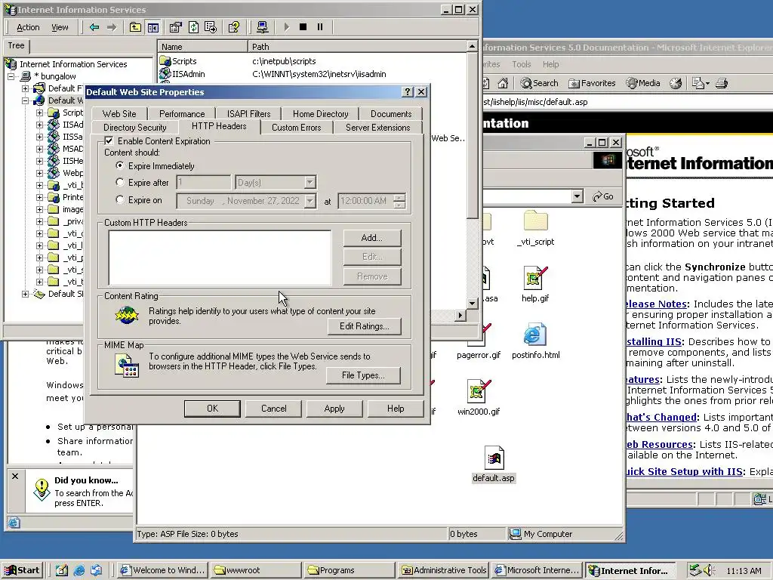773x580 pixels.
Task: Select the default.asp file icon
Action: point(494,458)
